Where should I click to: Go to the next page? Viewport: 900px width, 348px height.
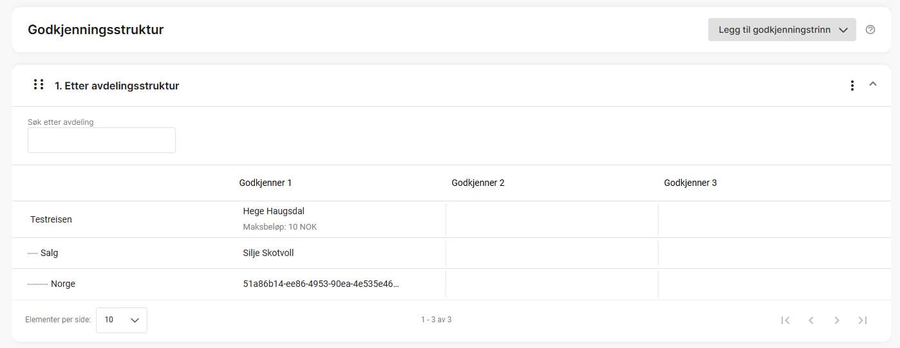[x=837, y=320]
